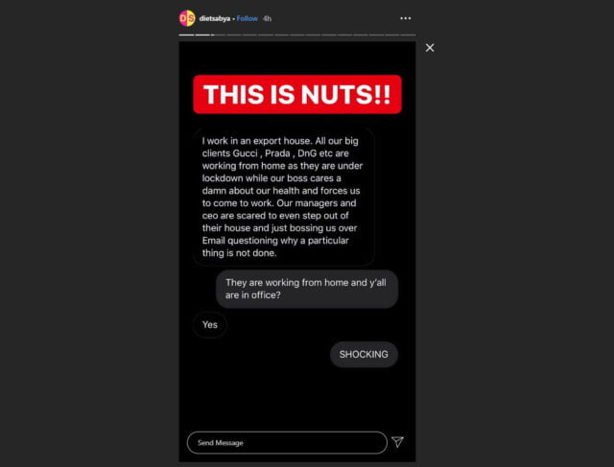614x467 pixels.
Task: Close the story viewer with X
Action: [x=430, y=48]
